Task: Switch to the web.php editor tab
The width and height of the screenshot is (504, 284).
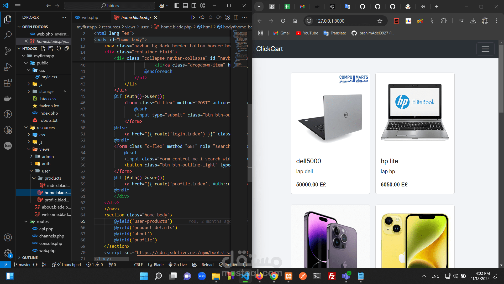Action: click(90, 17)
